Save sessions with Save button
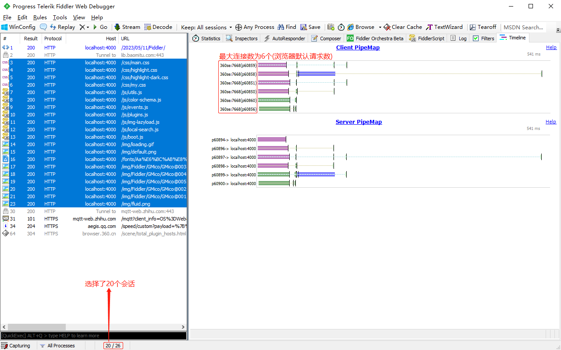561x350 pixels. (310, 27)
